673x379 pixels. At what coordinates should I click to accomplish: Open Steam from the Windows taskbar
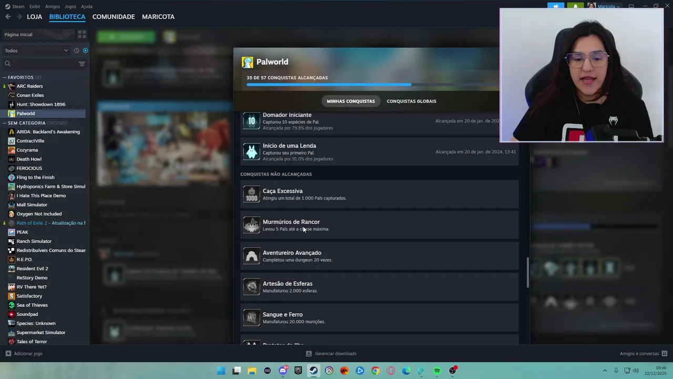pyautogui.click(x=313, y=371)
